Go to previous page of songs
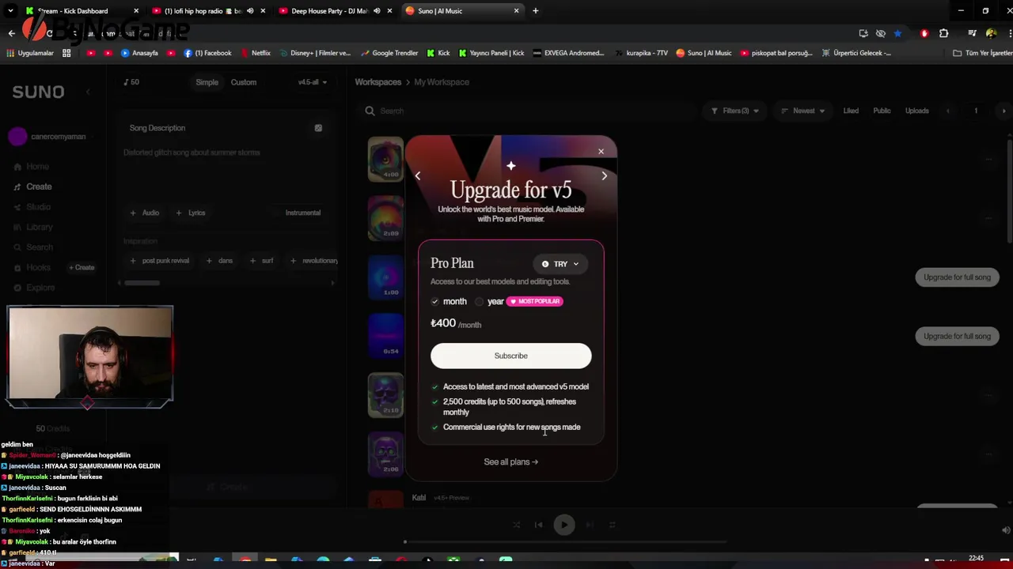The image size is (1013, 569). [x=948, y=111]
